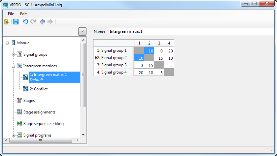The image size is (277, 156).
Task: Expand the Signal programs node
Action: pos(14,135)
